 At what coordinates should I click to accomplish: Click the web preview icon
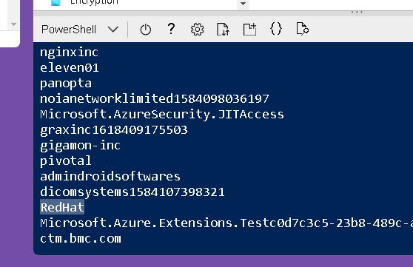(303, 29)
